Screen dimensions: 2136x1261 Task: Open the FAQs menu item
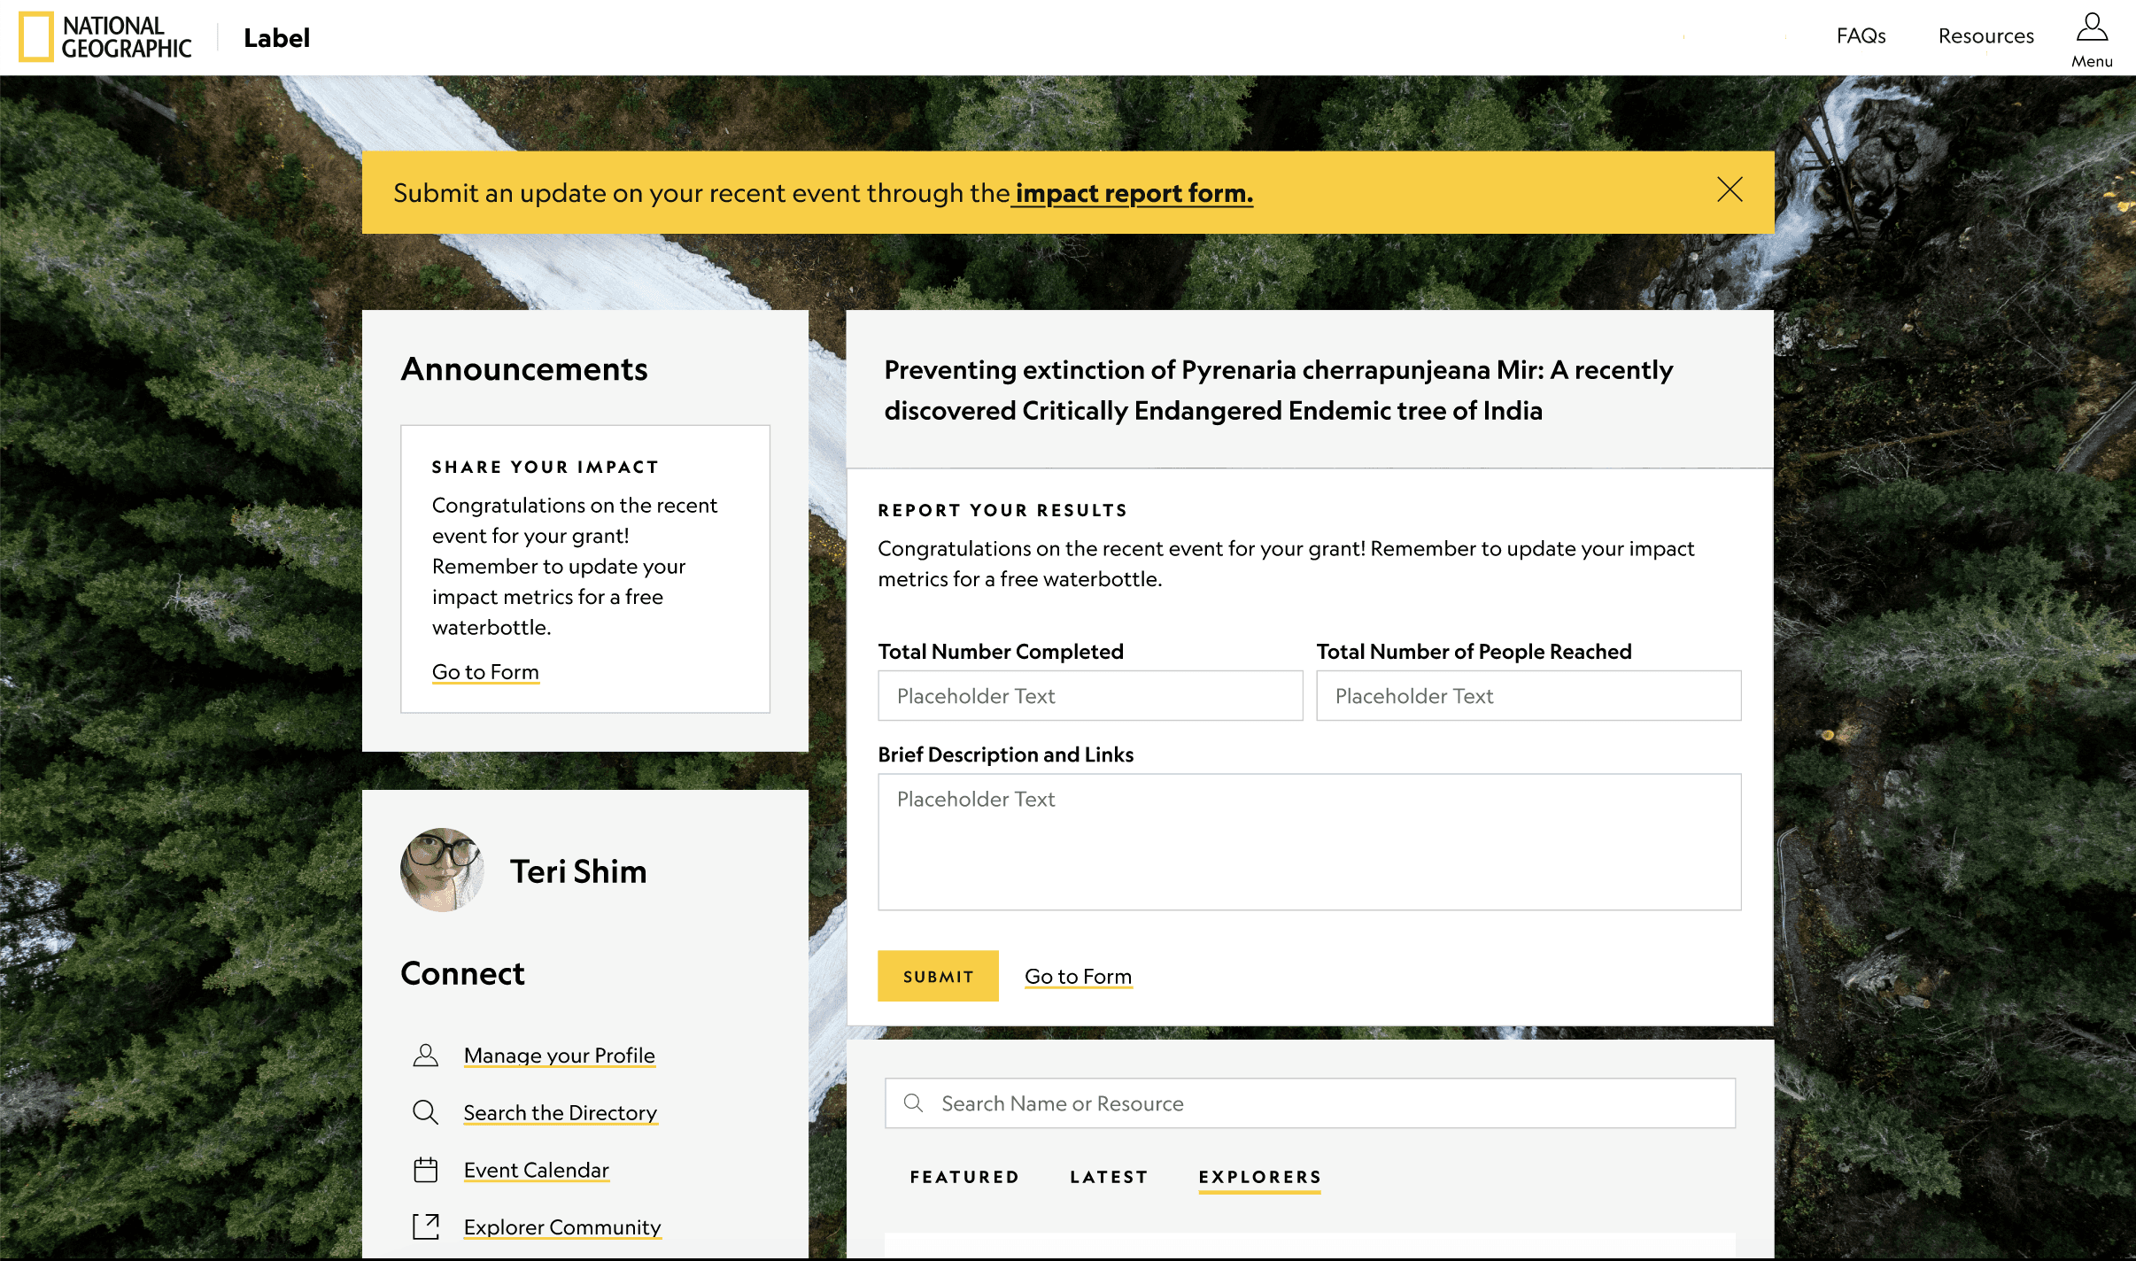pyautogui.click(x=1861, y=36)
